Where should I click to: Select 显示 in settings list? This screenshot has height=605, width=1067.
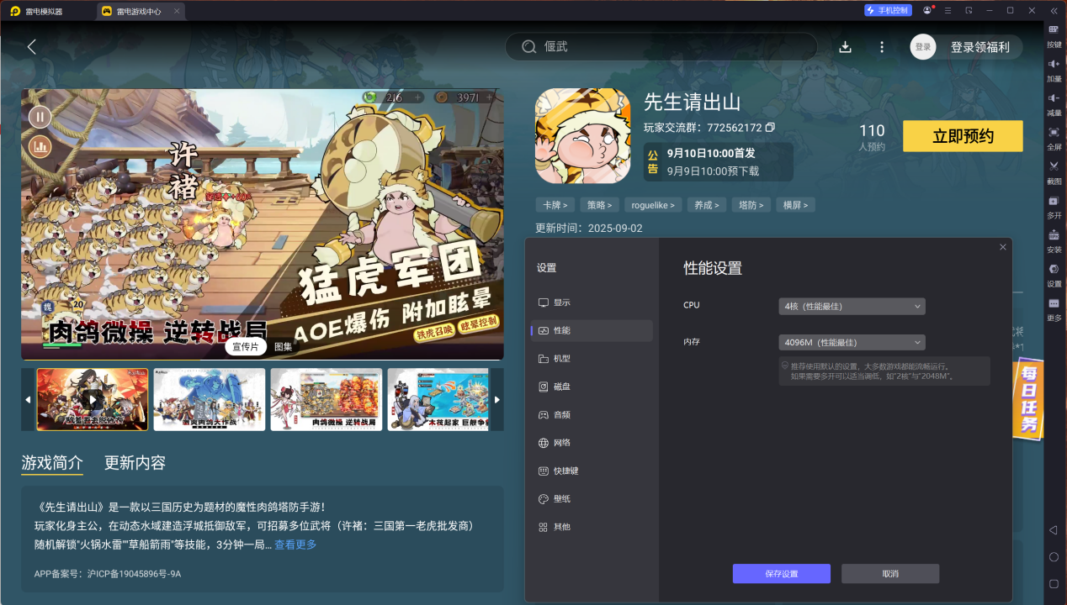point(592,302)
